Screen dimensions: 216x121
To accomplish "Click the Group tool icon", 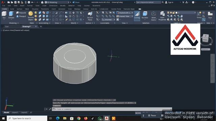I will click(199, 15).
